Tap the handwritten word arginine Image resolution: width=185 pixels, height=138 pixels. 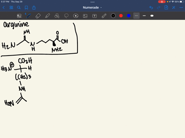point(16,25)
